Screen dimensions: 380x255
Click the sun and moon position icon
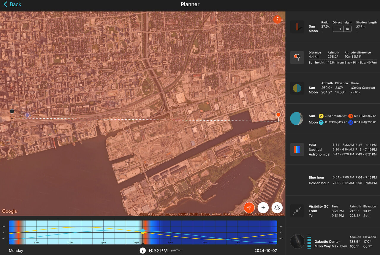click(x=297, y=88)
